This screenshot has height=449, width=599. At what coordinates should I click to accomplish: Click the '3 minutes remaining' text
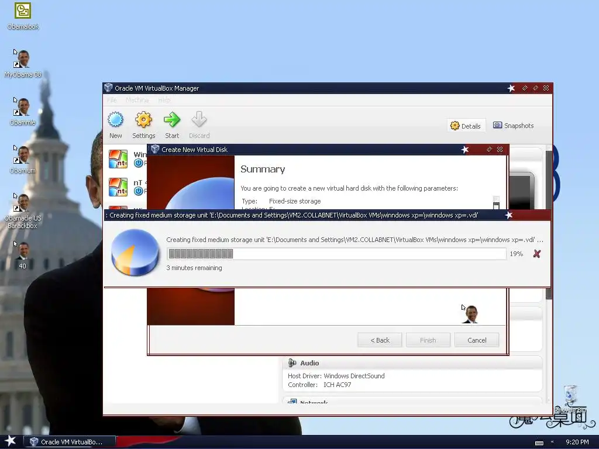click(194, 268)
